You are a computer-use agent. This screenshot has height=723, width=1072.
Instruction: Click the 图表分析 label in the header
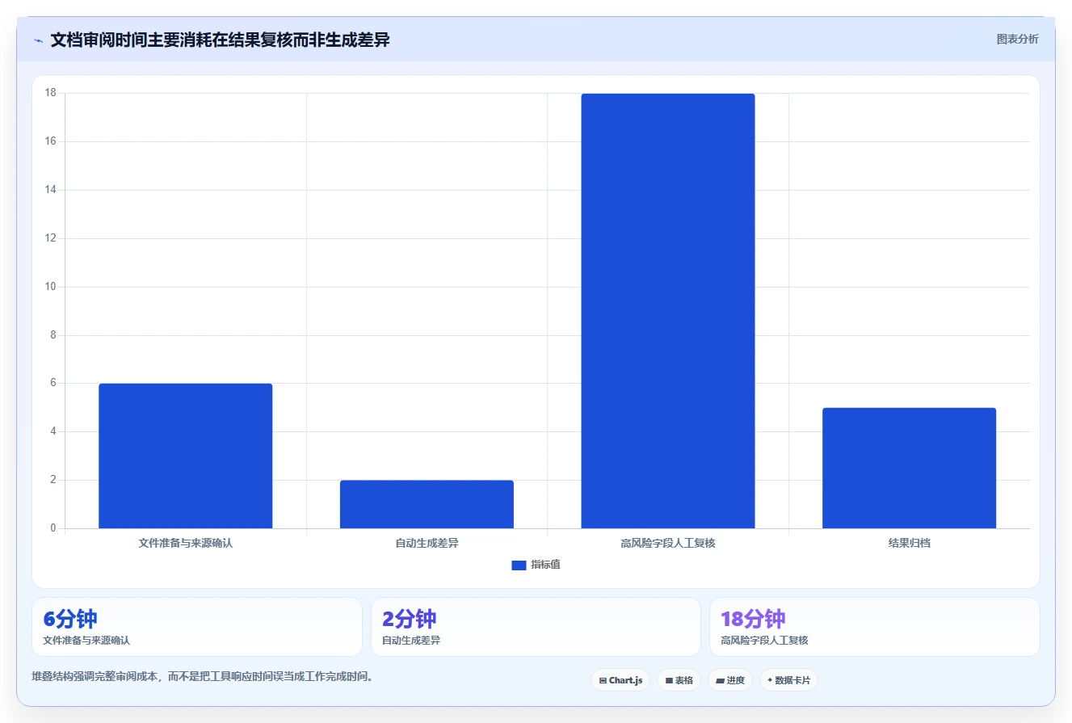click(x=1017, y=39)
